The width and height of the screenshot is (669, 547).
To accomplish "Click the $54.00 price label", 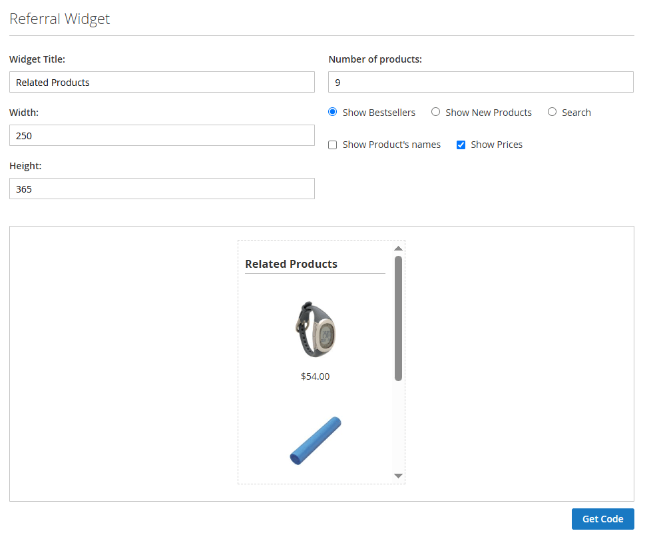I will [x=314, y=376].
